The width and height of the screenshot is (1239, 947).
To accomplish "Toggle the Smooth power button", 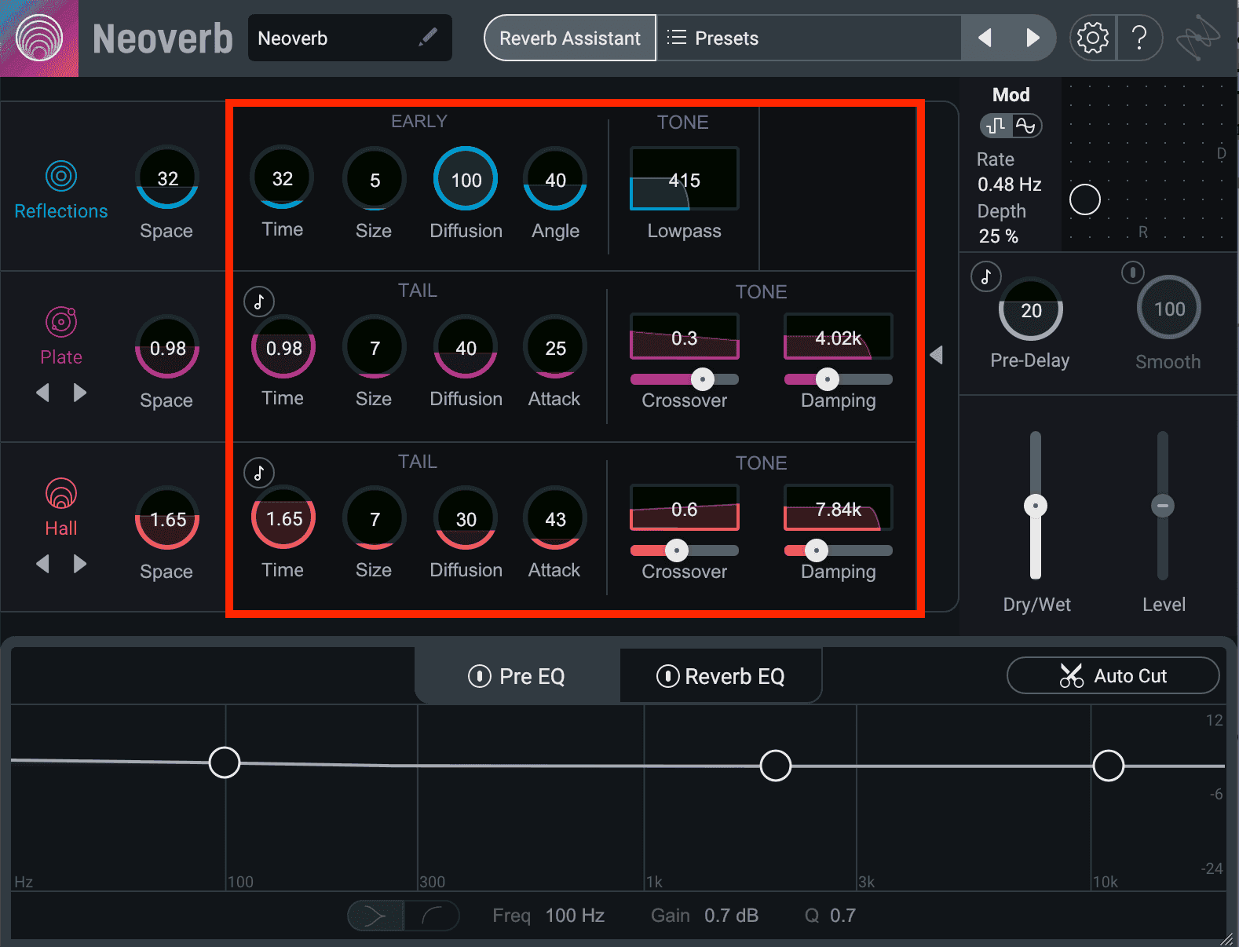I will coord(1132,272).
